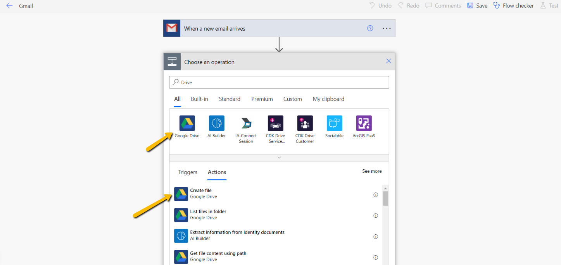Click the Gmail trigger icon

(172, 28)
